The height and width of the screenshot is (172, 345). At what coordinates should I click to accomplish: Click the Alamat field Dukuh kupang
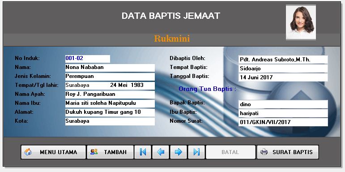coord(110,112)
